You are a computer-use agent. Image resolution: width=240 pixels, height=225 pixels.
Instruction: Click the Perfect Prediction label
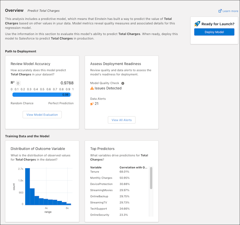click(61, 103)
